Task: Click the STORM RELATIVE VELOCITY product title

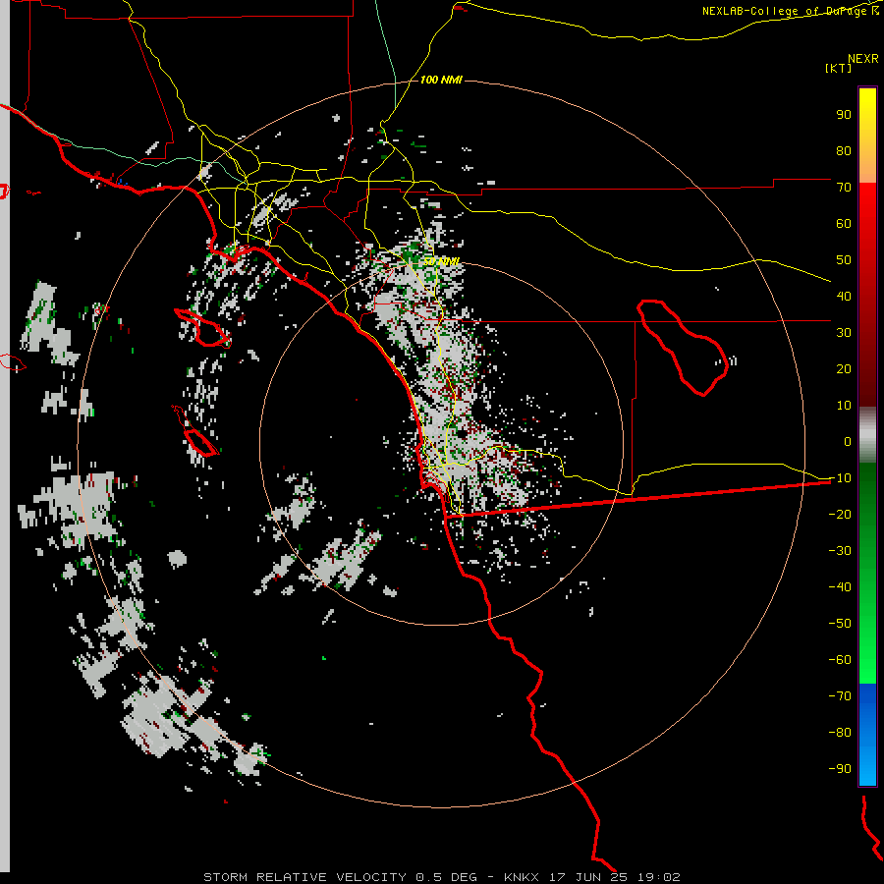Action: [x=304, y=877]
